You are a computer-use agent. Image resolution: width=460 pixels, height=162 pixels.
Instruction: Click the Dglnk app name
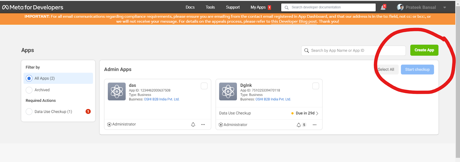pyautogui.click(x=246, y=85)
